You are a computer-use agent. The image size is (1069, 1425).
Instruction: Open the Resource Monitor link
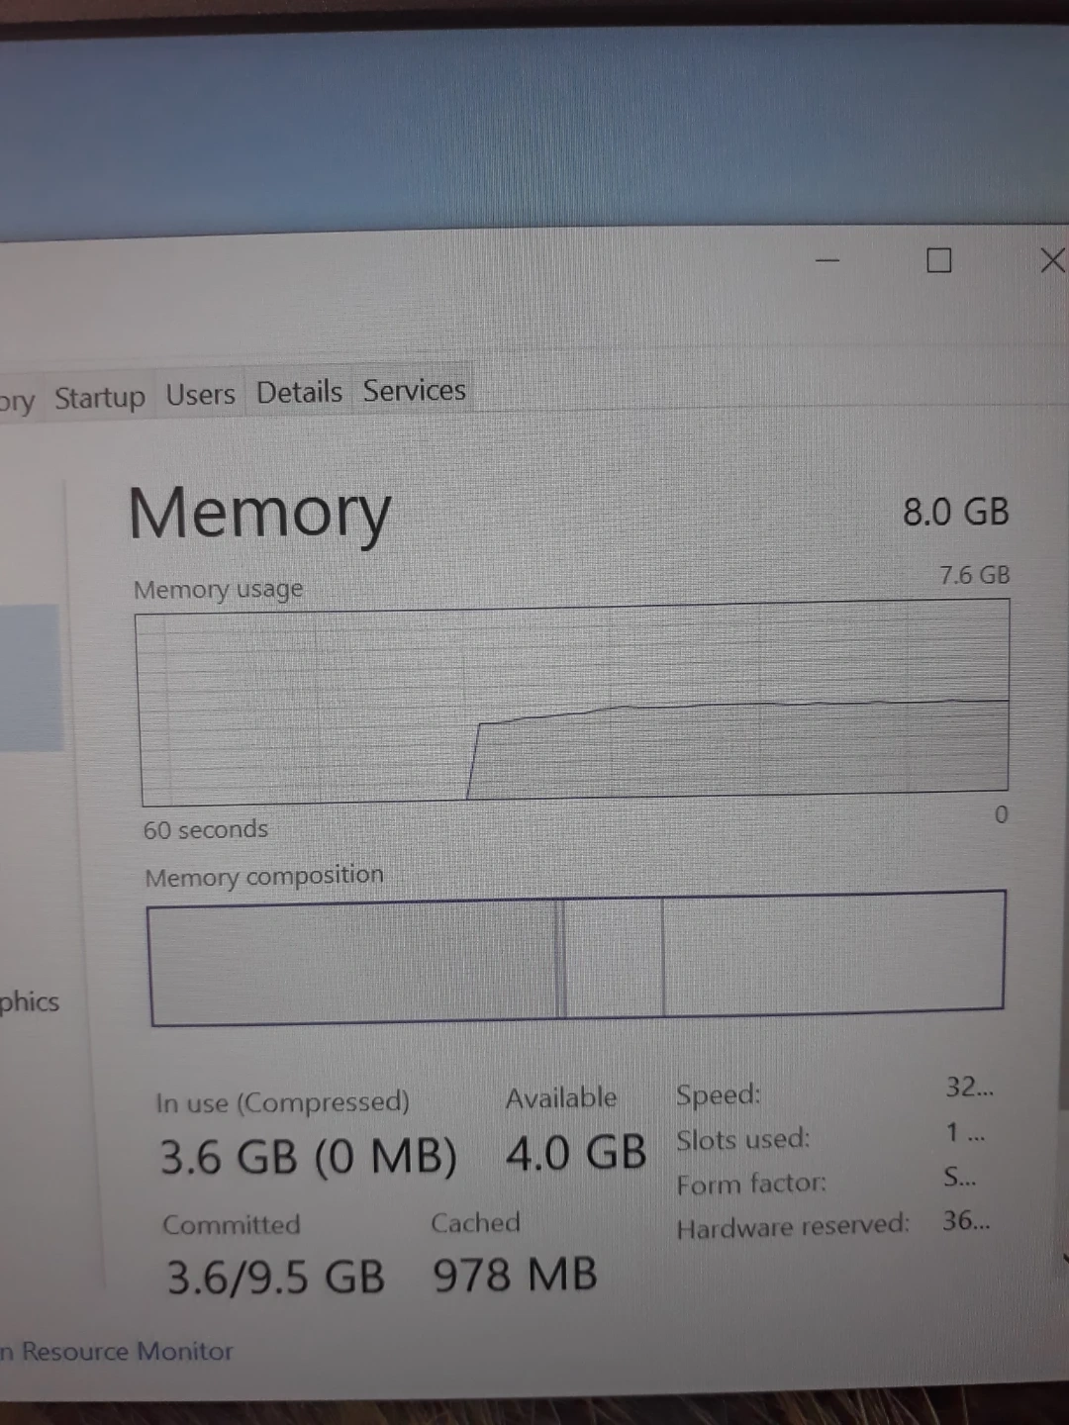point(117,1351)
